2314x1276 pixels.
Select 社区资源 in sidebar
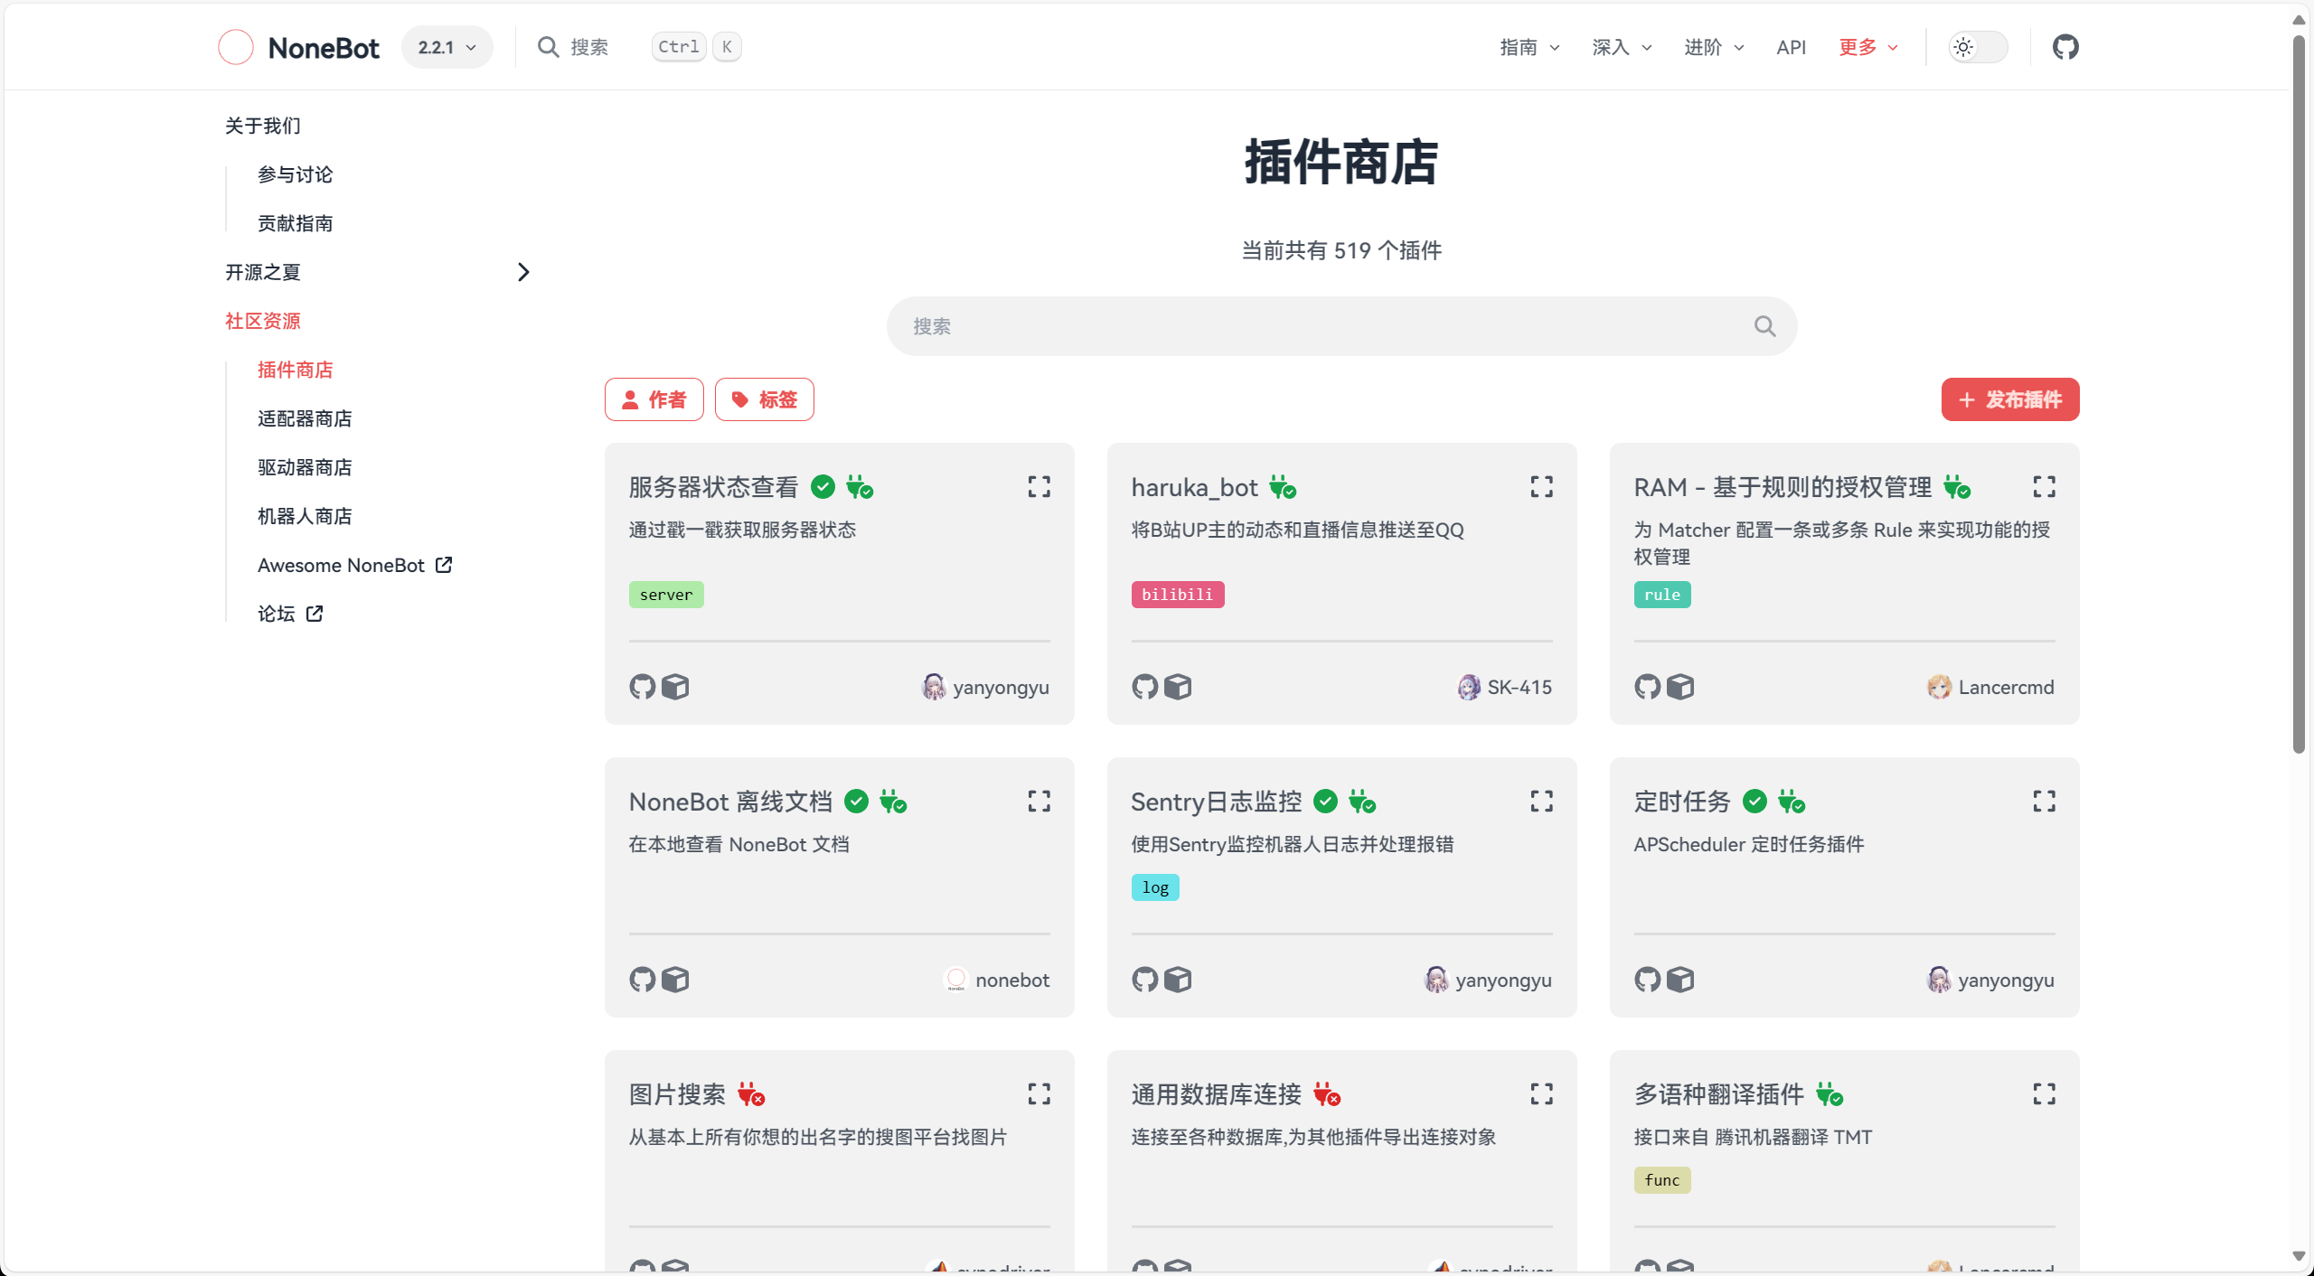[x=263, y=321]
